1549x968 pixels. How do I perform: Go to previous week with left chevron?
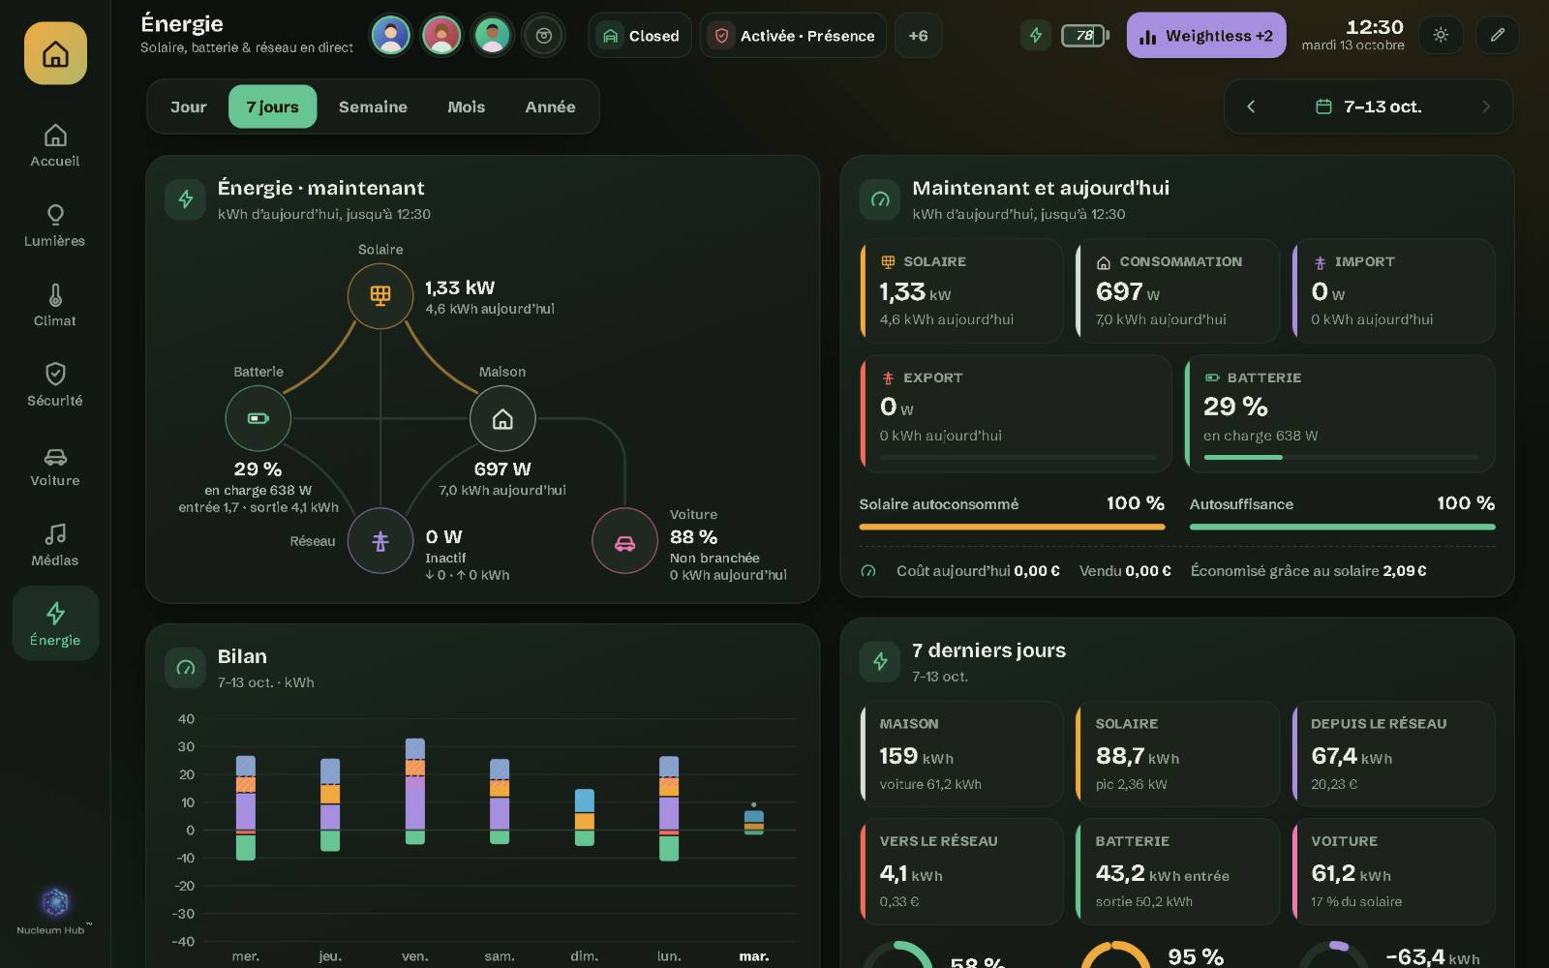point(1251,106)
